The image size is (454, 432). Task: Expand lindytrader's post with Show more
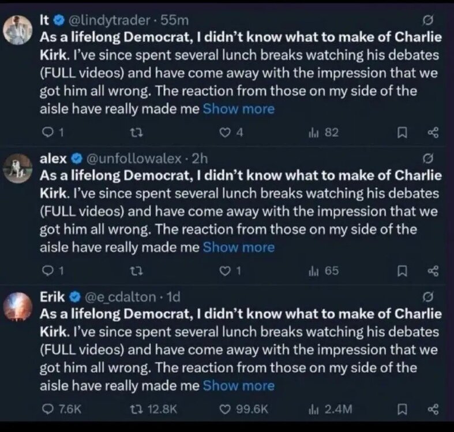pos(238,108)
